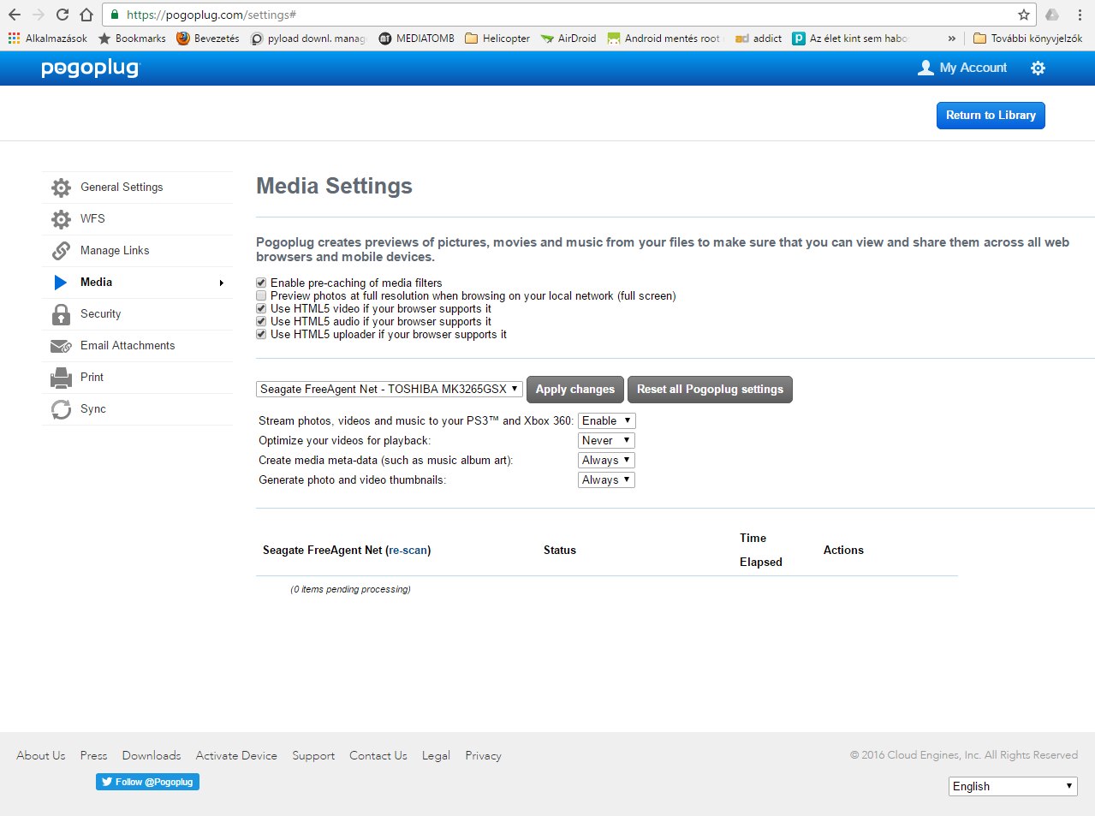The image size is (1095, 816).
Task: Open the AirDroid bookmark
Action: 568,39
